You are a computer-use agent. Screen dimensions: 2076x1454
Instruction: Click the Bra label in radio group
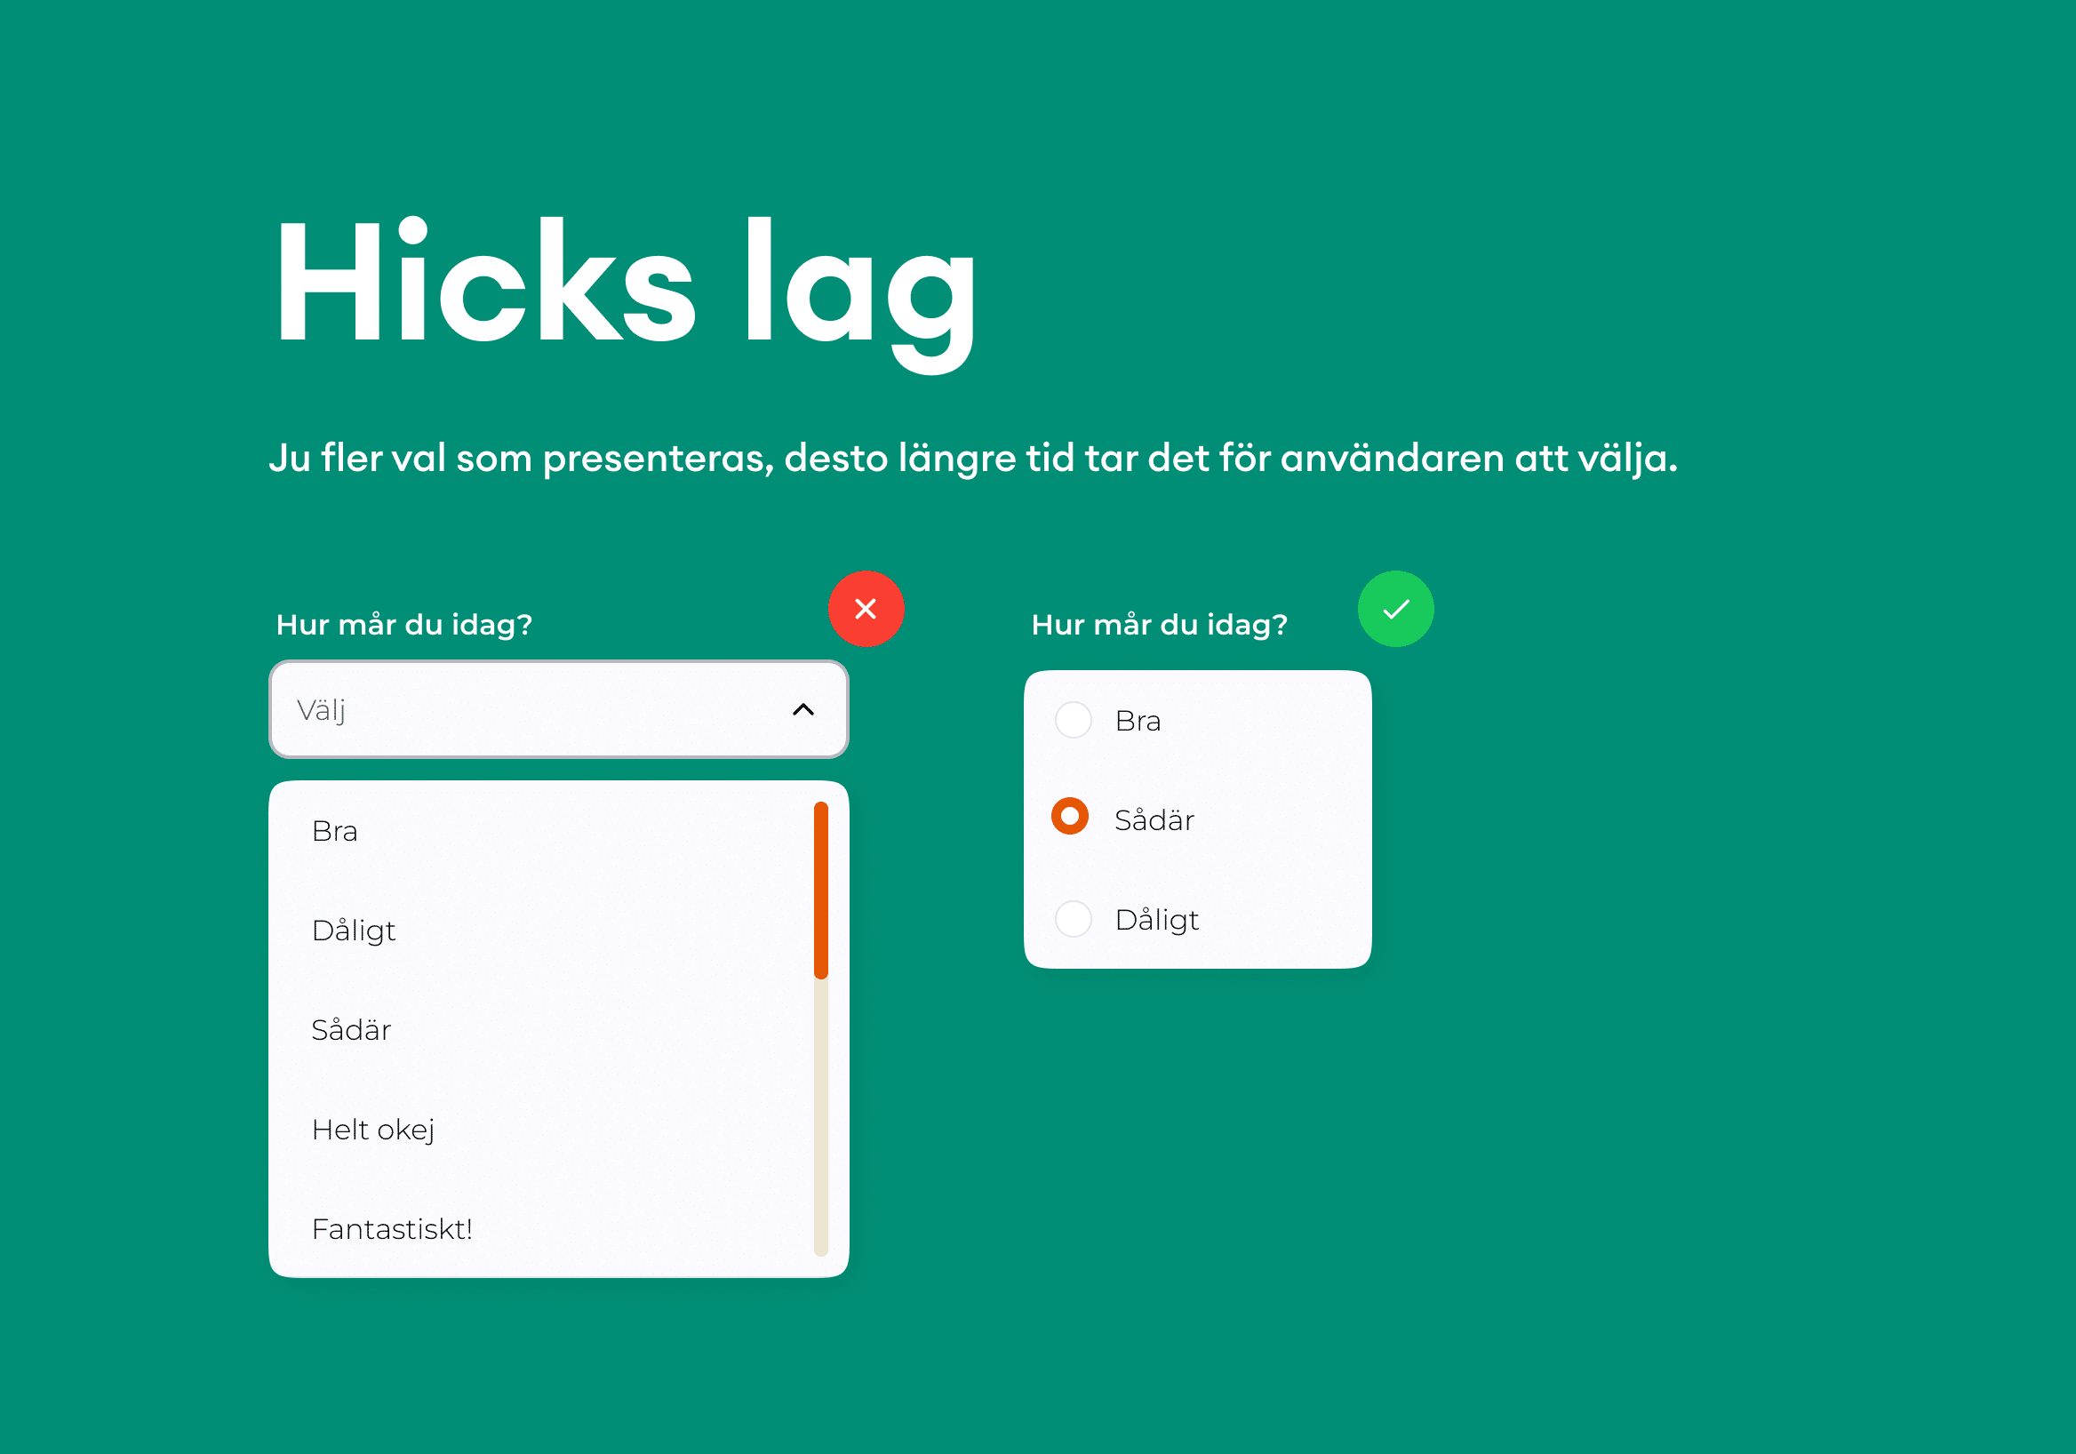tap(1138, 721)
